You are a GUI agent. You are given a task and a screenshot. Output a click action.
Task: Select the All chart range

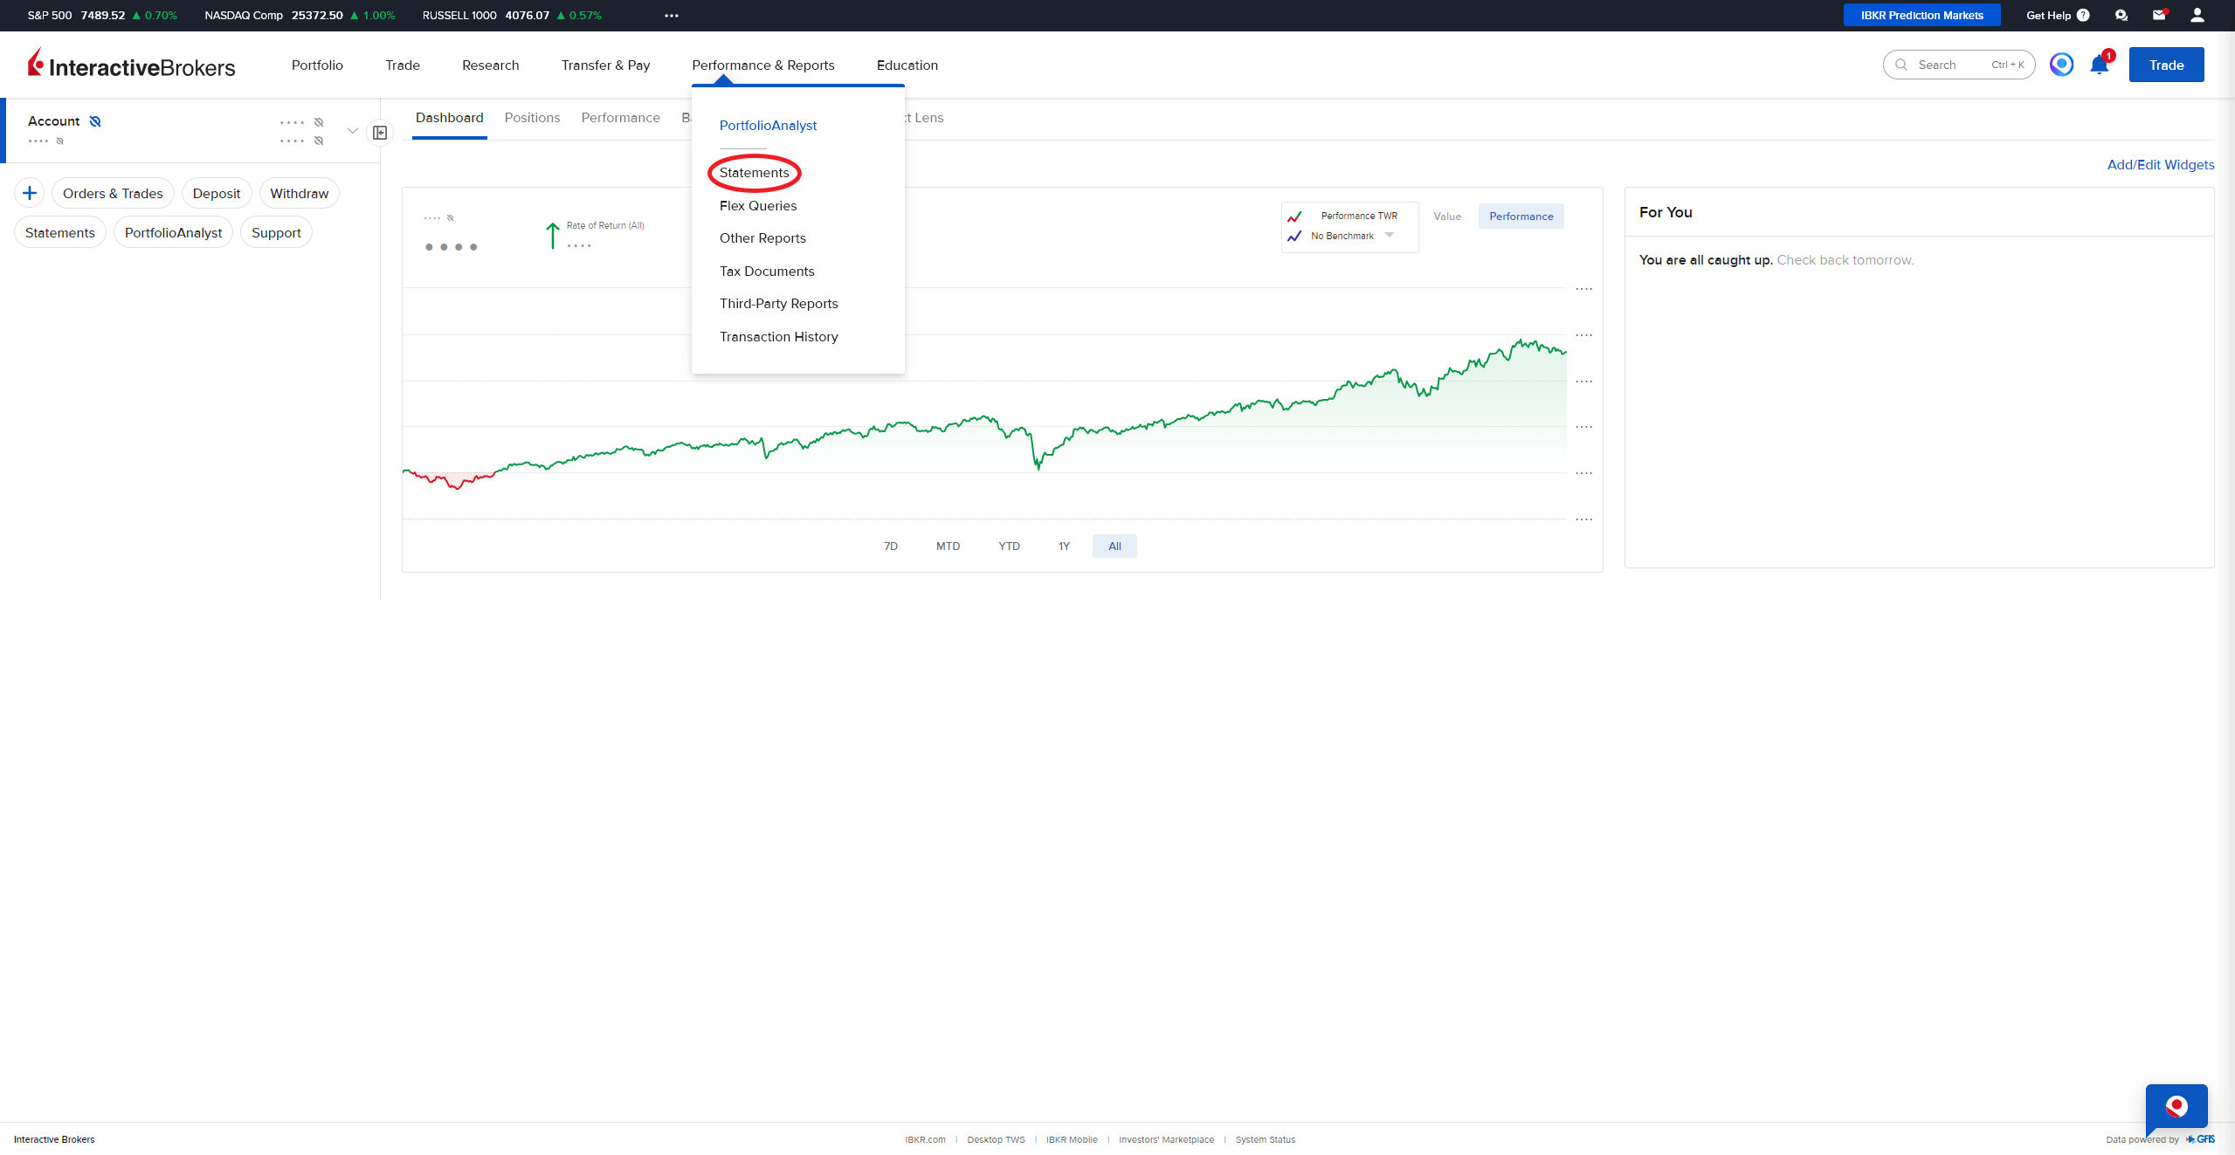[1114, 547]
